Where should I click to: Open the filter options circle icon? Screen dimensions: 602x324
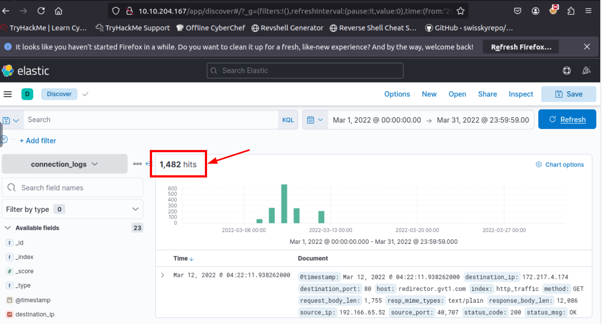[4, 140]
